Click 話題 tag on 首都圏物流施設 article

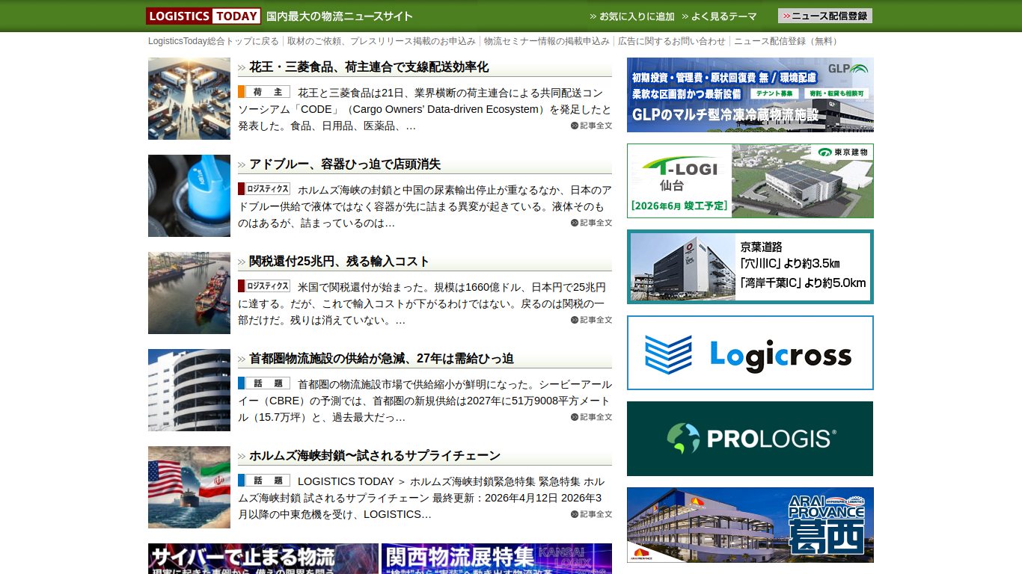(x=264, y=383)
